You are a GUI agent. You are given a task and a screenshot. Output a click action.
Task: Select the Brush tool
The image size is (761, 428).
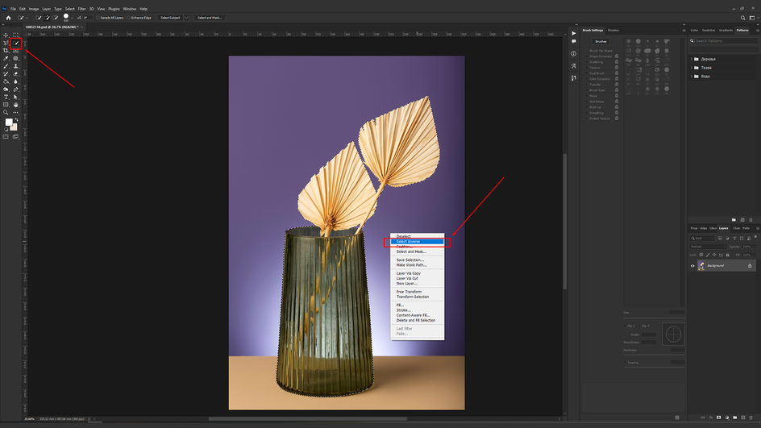click(6, 66)
